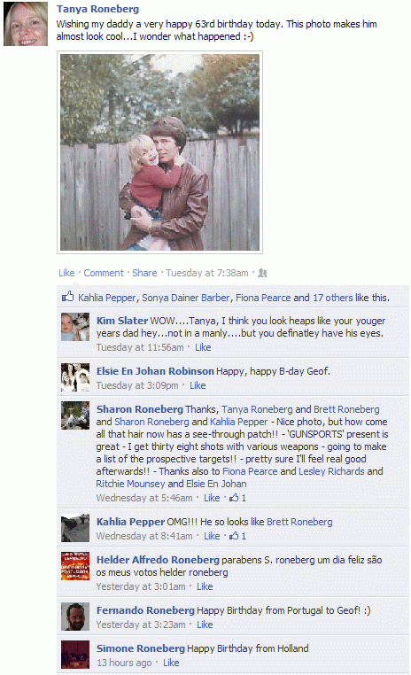Image resolution: width=411 pixels, height=675 pixels.
Task: Open Brett Roneberg link in Kahlia's comment
Action: (x=299, y=522)
